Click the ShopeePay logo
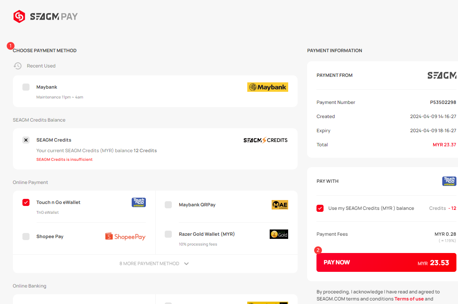The height and width of the screenshot is (304, 458). click(x=125, y=237)
